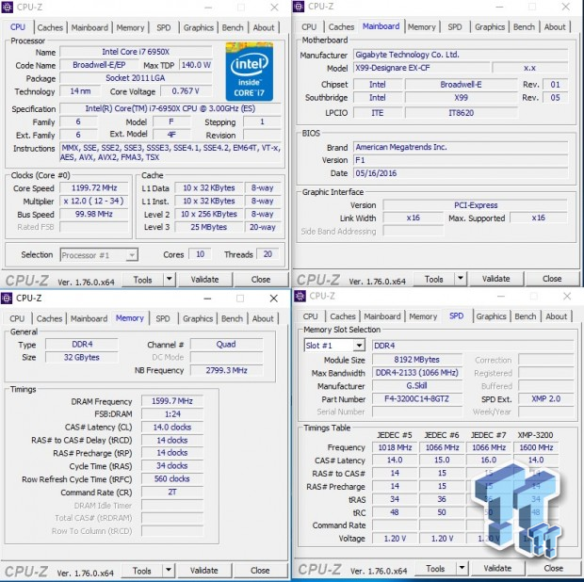Viewport: 584px width, 582px height.
Task: Click CPU-Z app icon in Mainboard window title
Action: pyautogui.click(x=299, y=7)
